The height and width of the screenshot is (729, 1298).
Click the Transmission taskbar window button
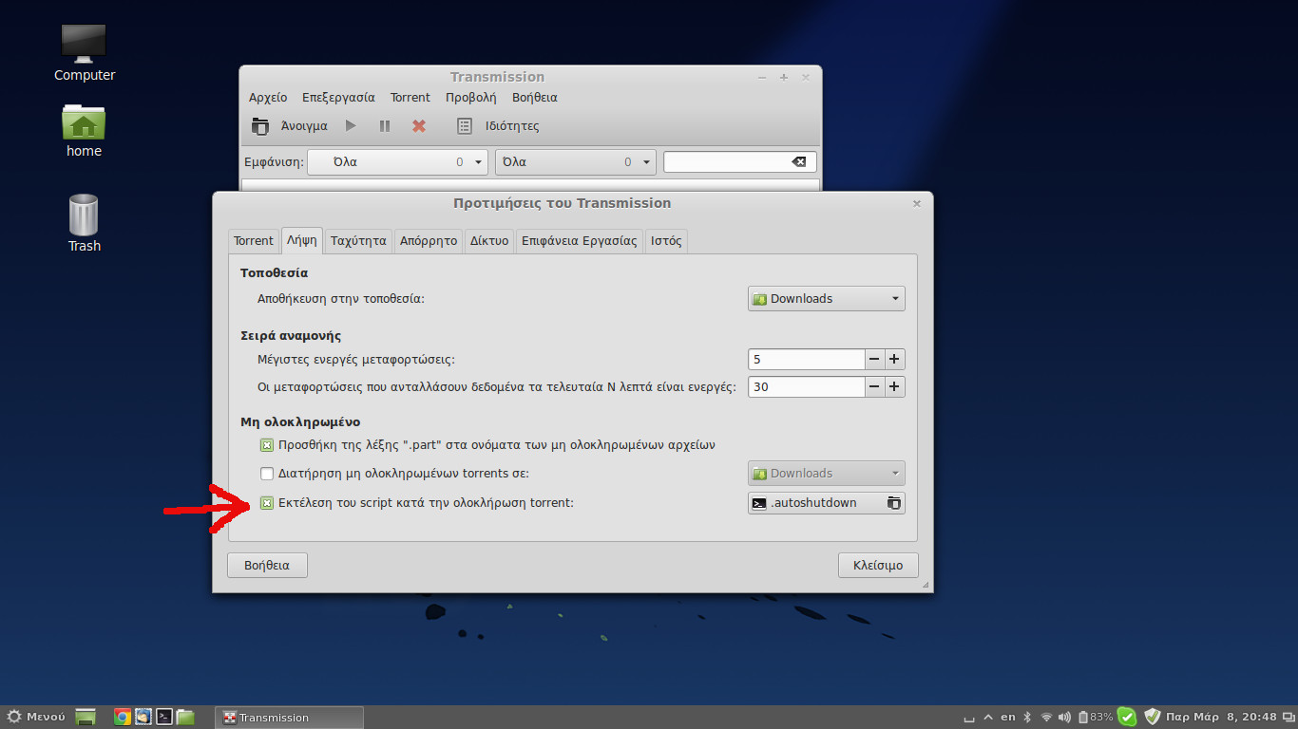tap(289, 717)
